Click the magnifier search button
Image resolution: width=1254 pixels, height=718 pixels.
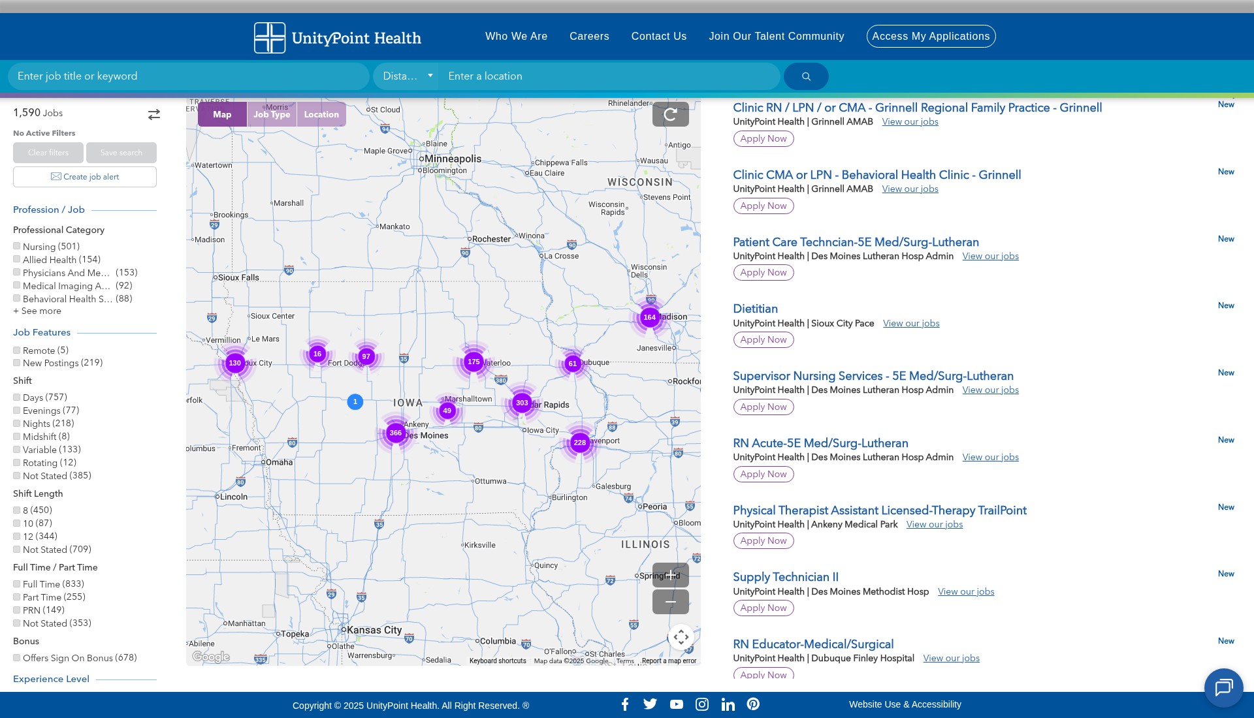coord(806,76)
